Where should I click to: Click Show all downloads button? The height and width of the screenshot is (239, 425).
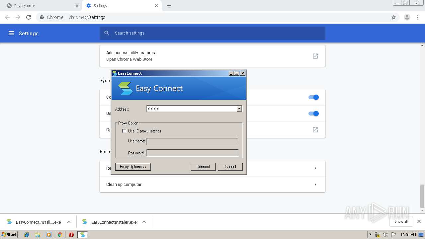[401, 221]
